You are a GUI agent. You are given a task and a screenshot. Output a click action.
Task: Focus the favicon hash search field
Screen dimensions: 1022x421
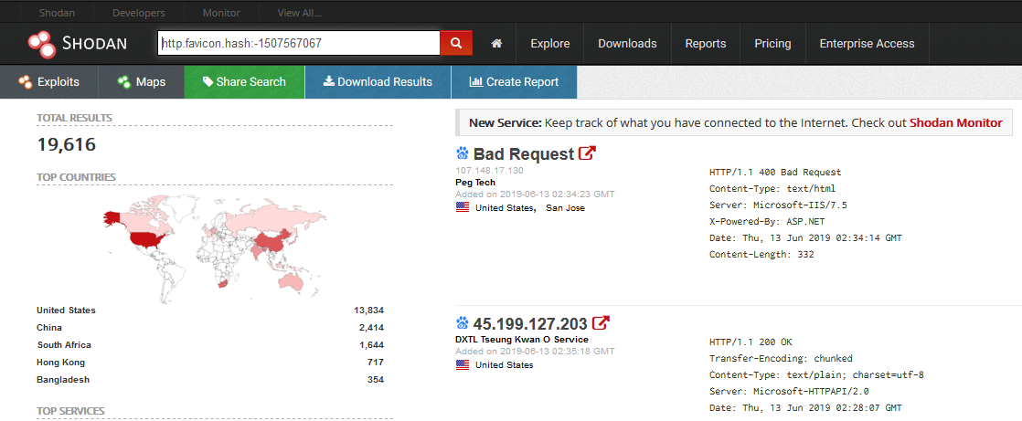(299, 43)
